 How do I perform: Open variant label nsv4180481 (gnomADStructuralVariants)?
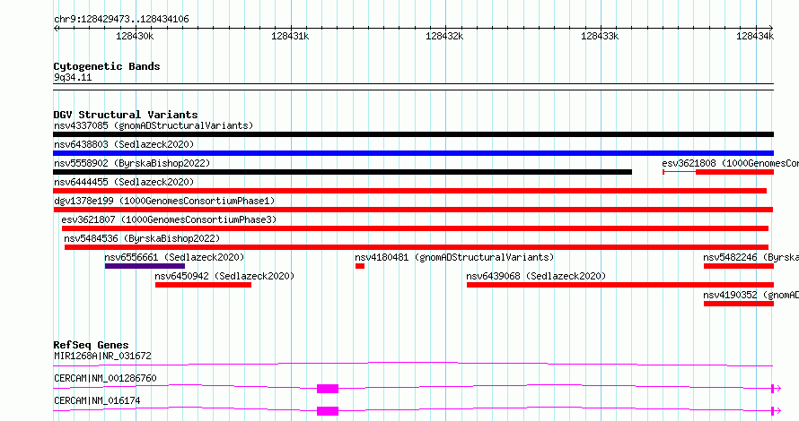coord(454,257)
